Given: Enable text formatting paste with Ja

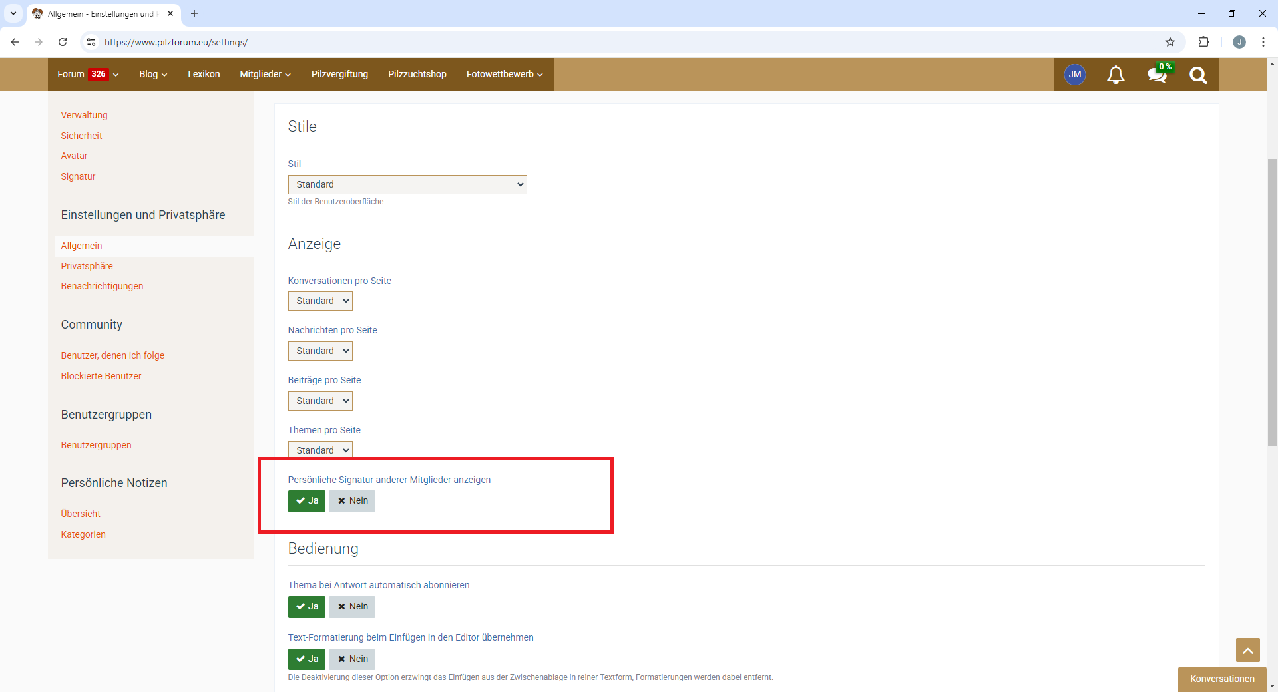Looking at the screenshot, I should click(307, 659).
